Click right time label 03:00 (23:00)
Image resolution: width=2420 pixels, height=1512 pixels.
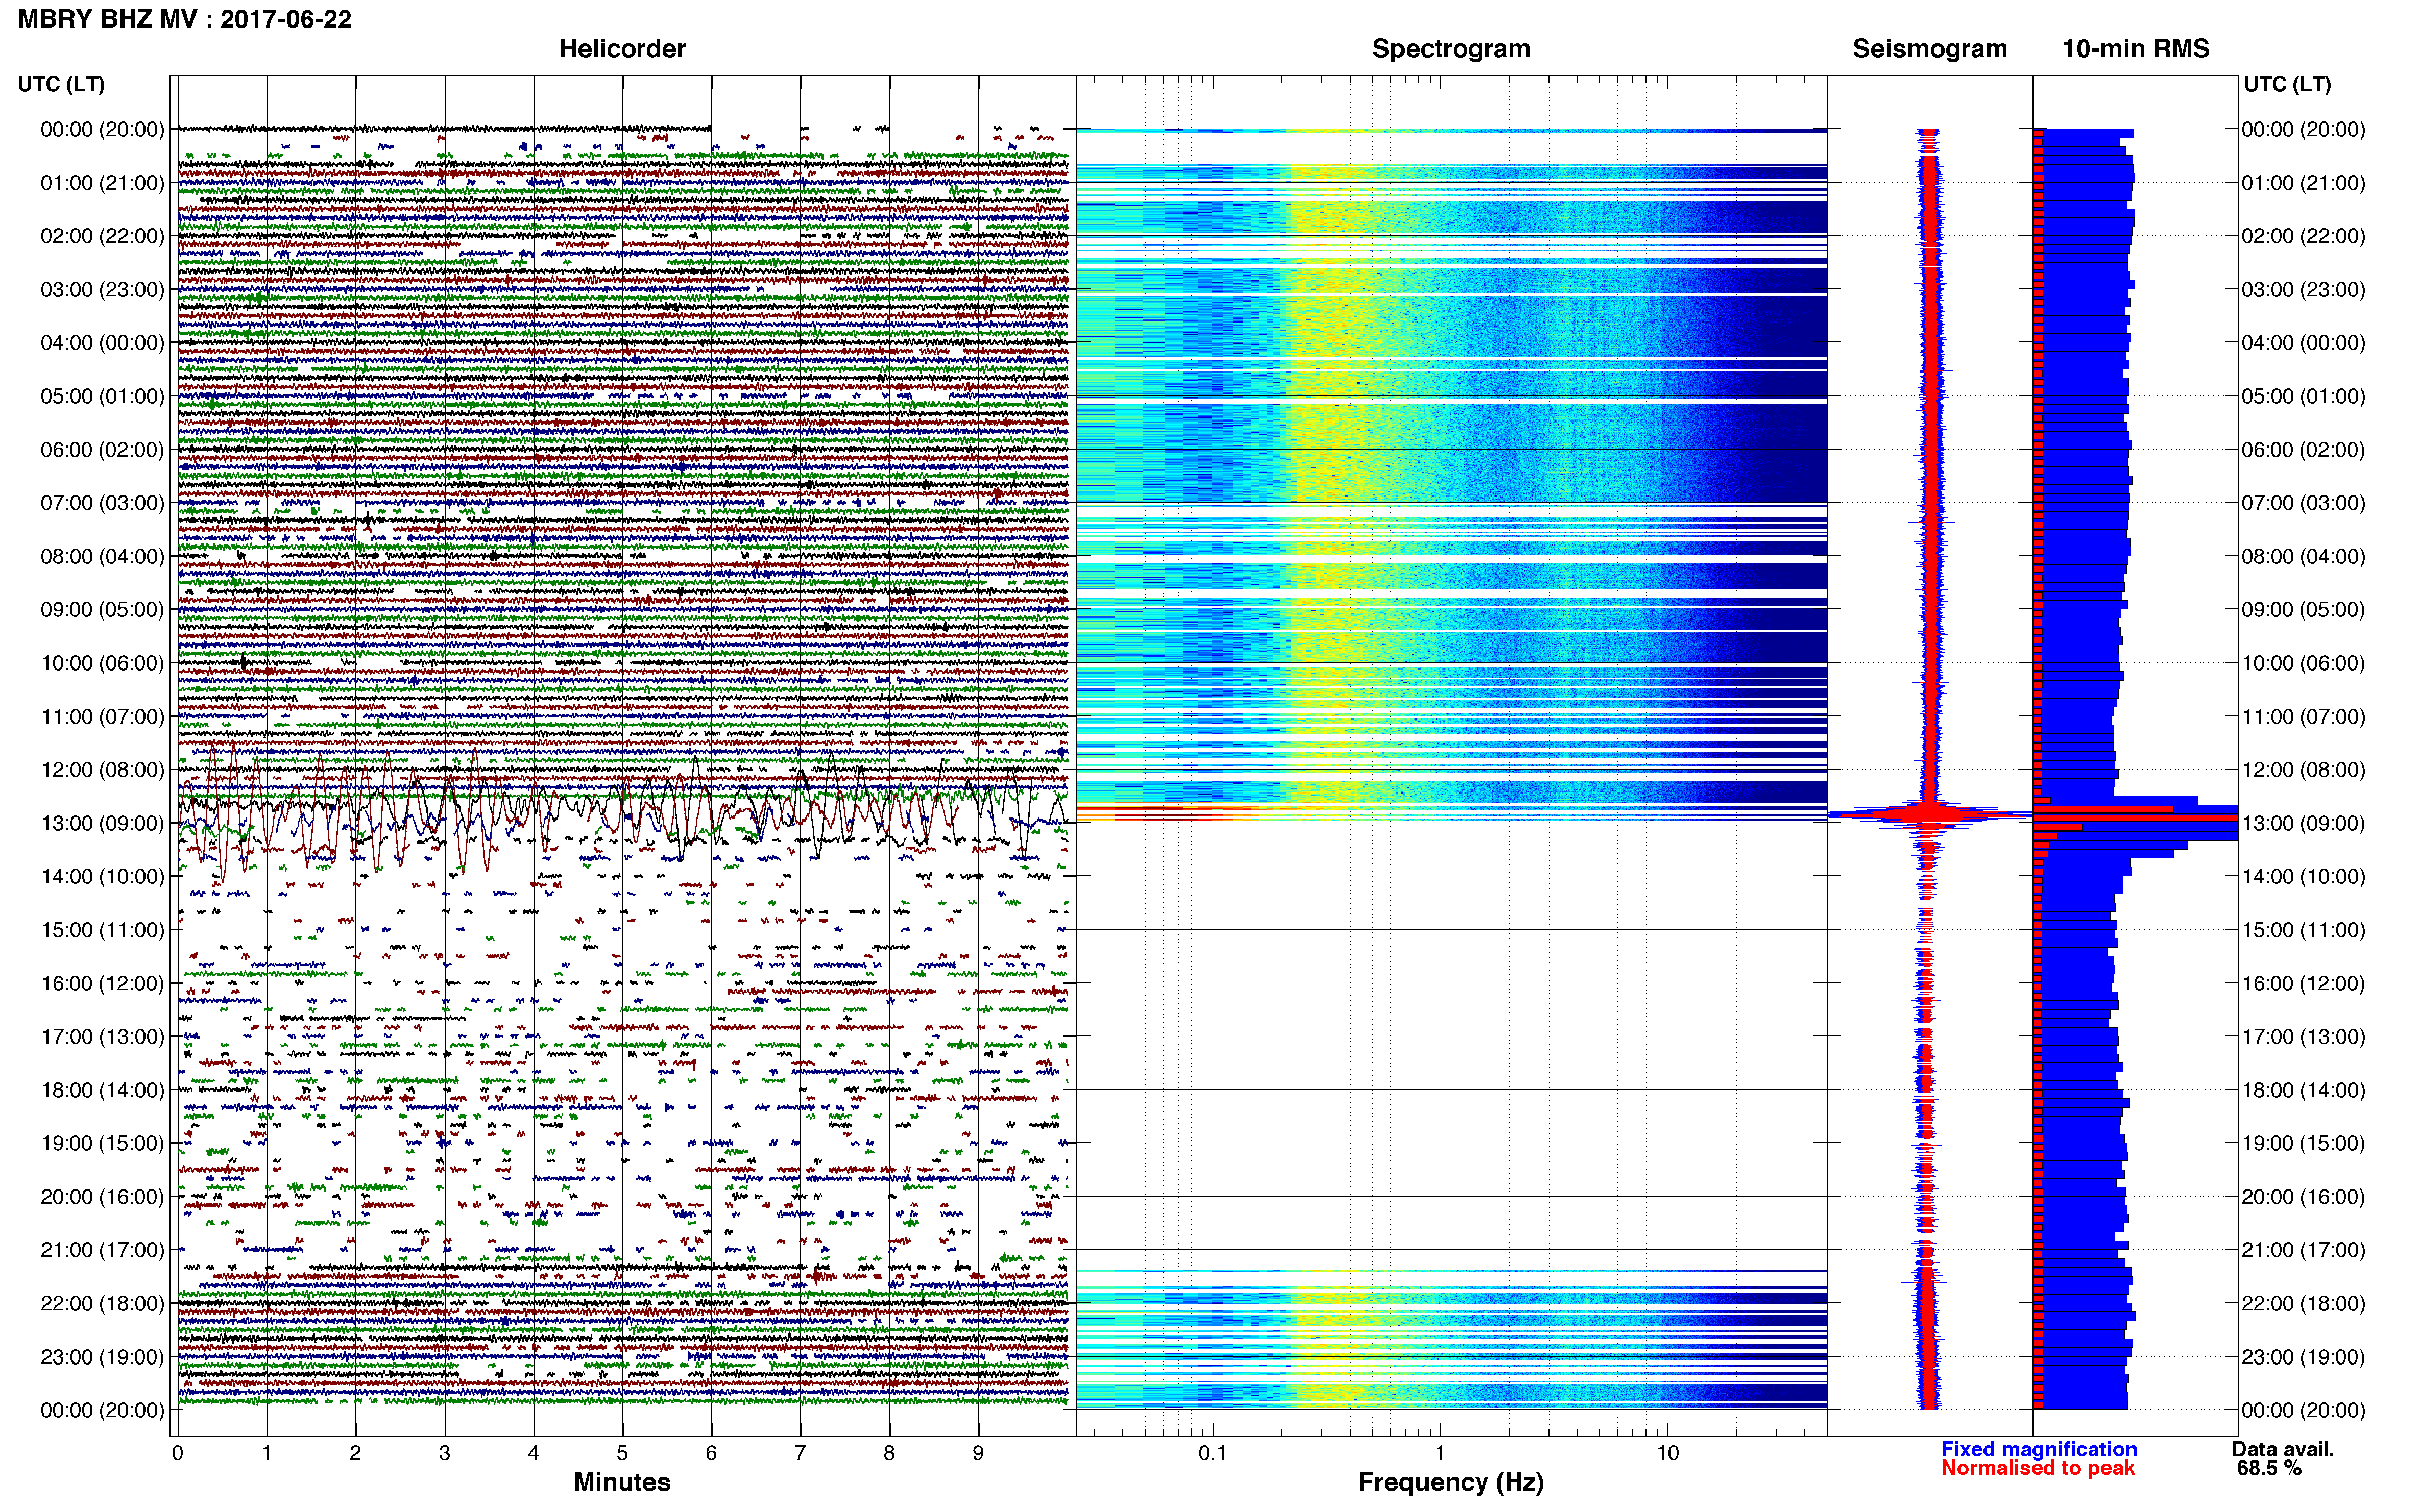2303,290
